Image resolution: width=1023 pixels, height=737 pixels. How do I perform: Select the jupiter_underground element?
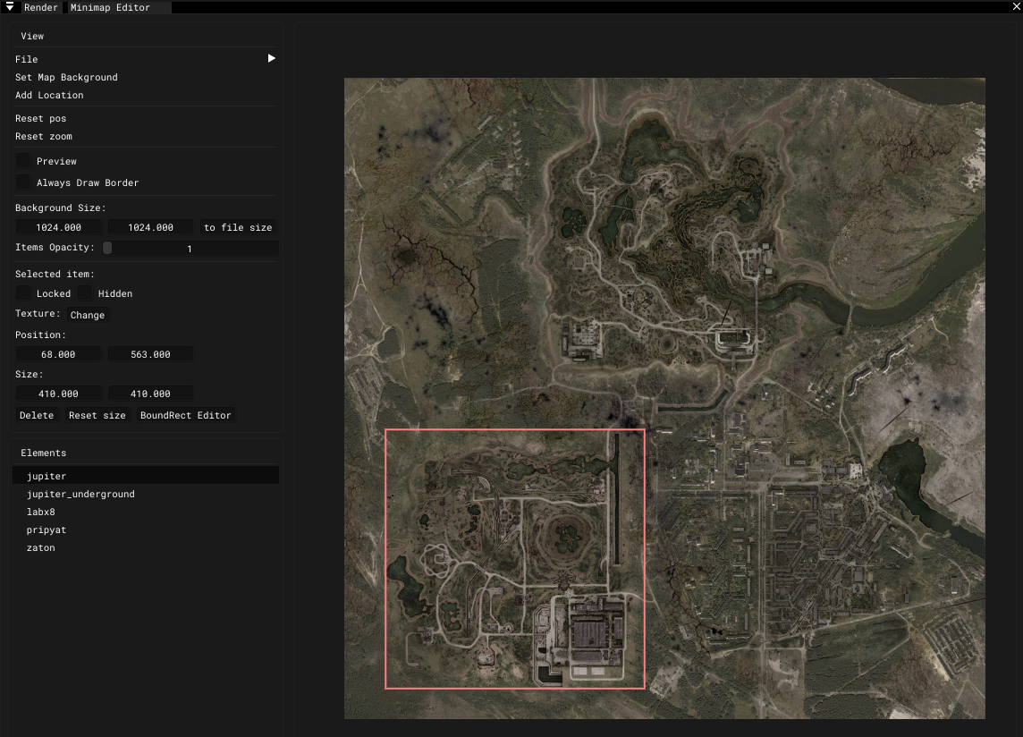click(x=80, y=494)
